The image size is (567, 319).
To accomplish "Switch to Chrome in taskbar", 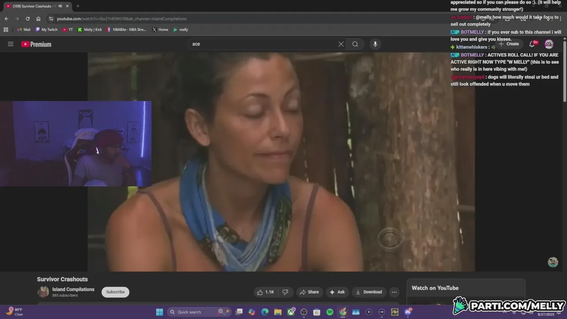I will [x=343, y=312].
